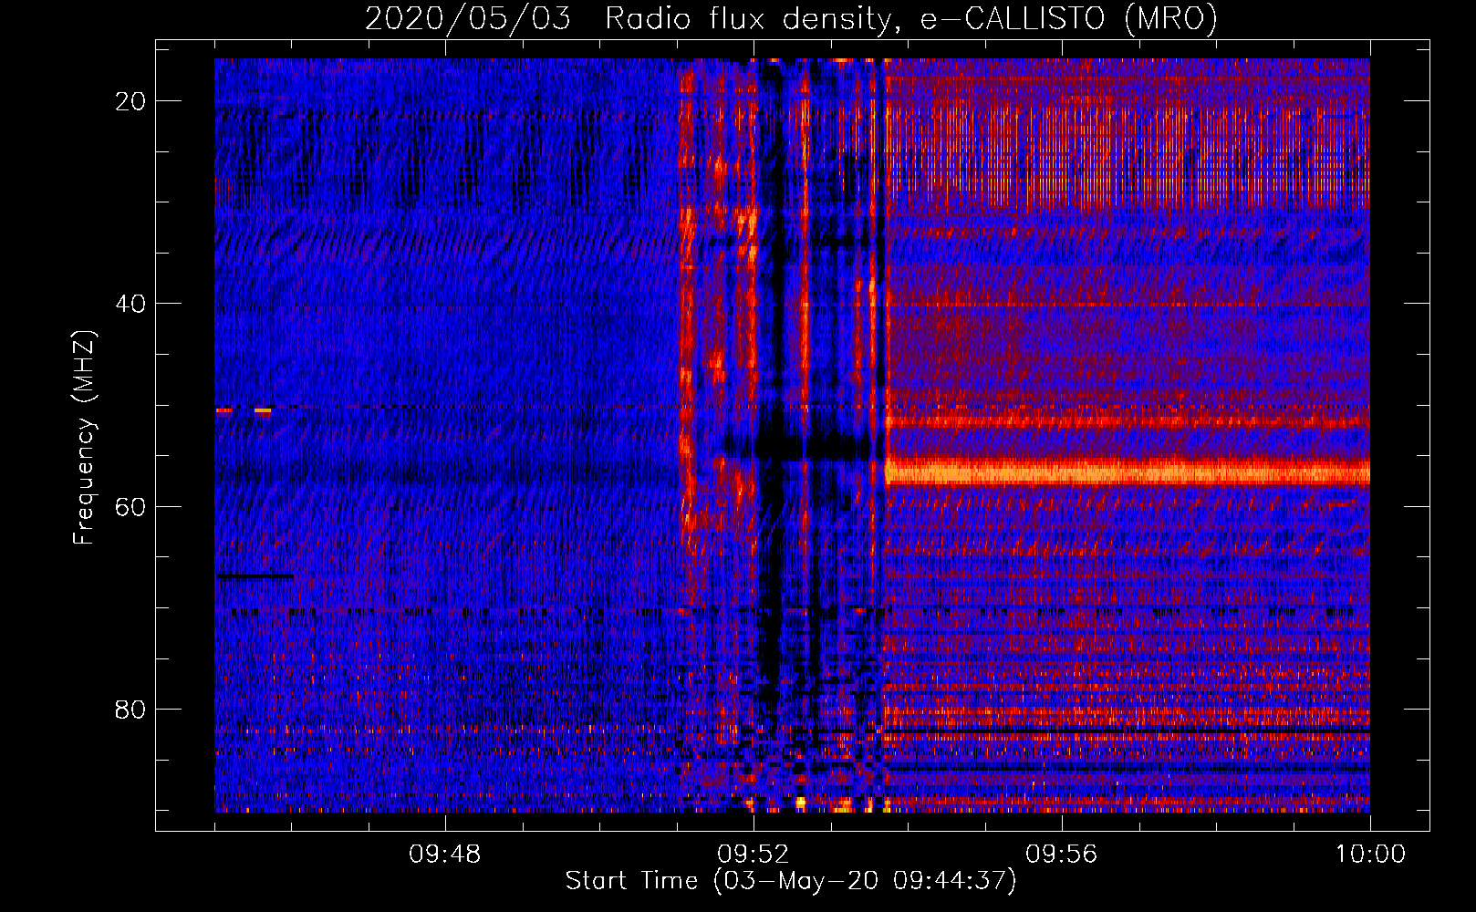
Task: Click the short black horizontal line near 67 MHz
Action: (x=255, y=576)
